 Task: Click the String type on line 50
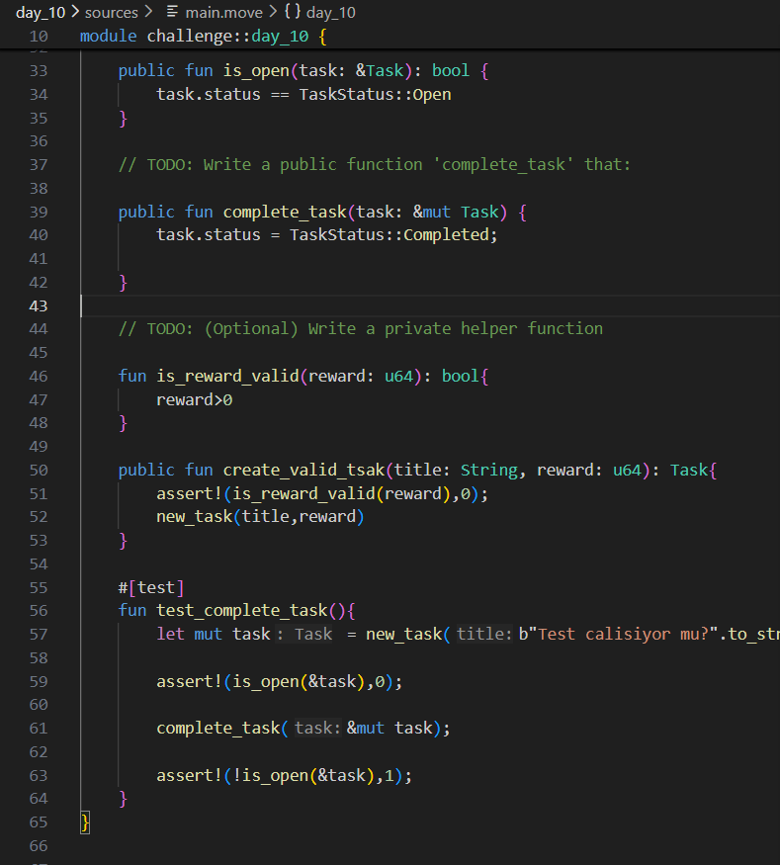[489, 471]
